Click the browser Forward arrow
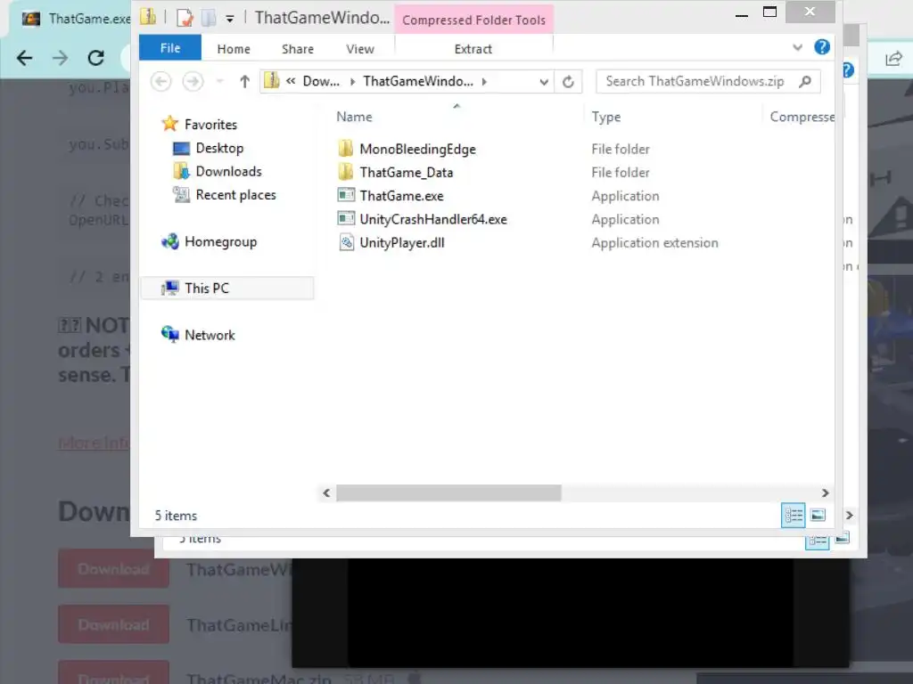Viewport: 913px width, 684px height. 60,58
